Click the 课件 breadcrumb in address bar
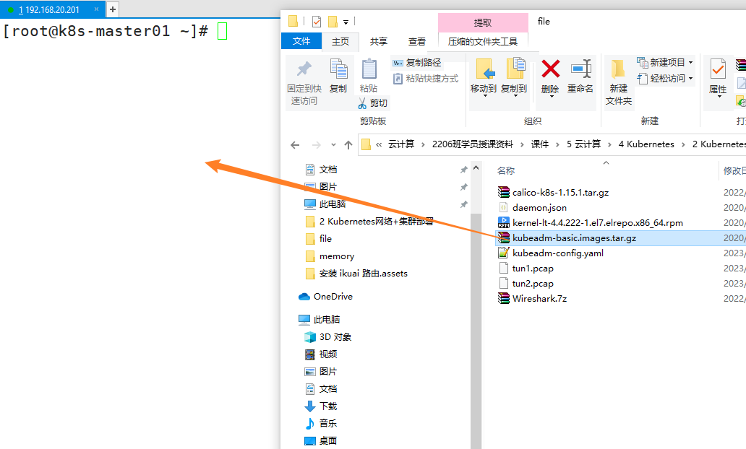The height and width of the screenshot is (449, 746). [539, 144]
